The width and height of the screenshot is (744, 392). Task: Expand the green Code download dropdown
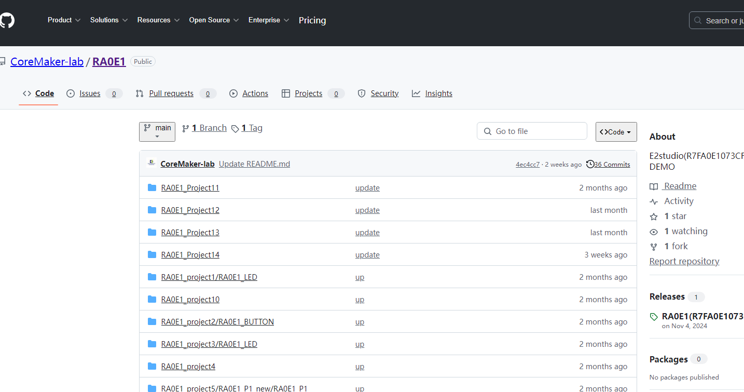click(616, 132)
